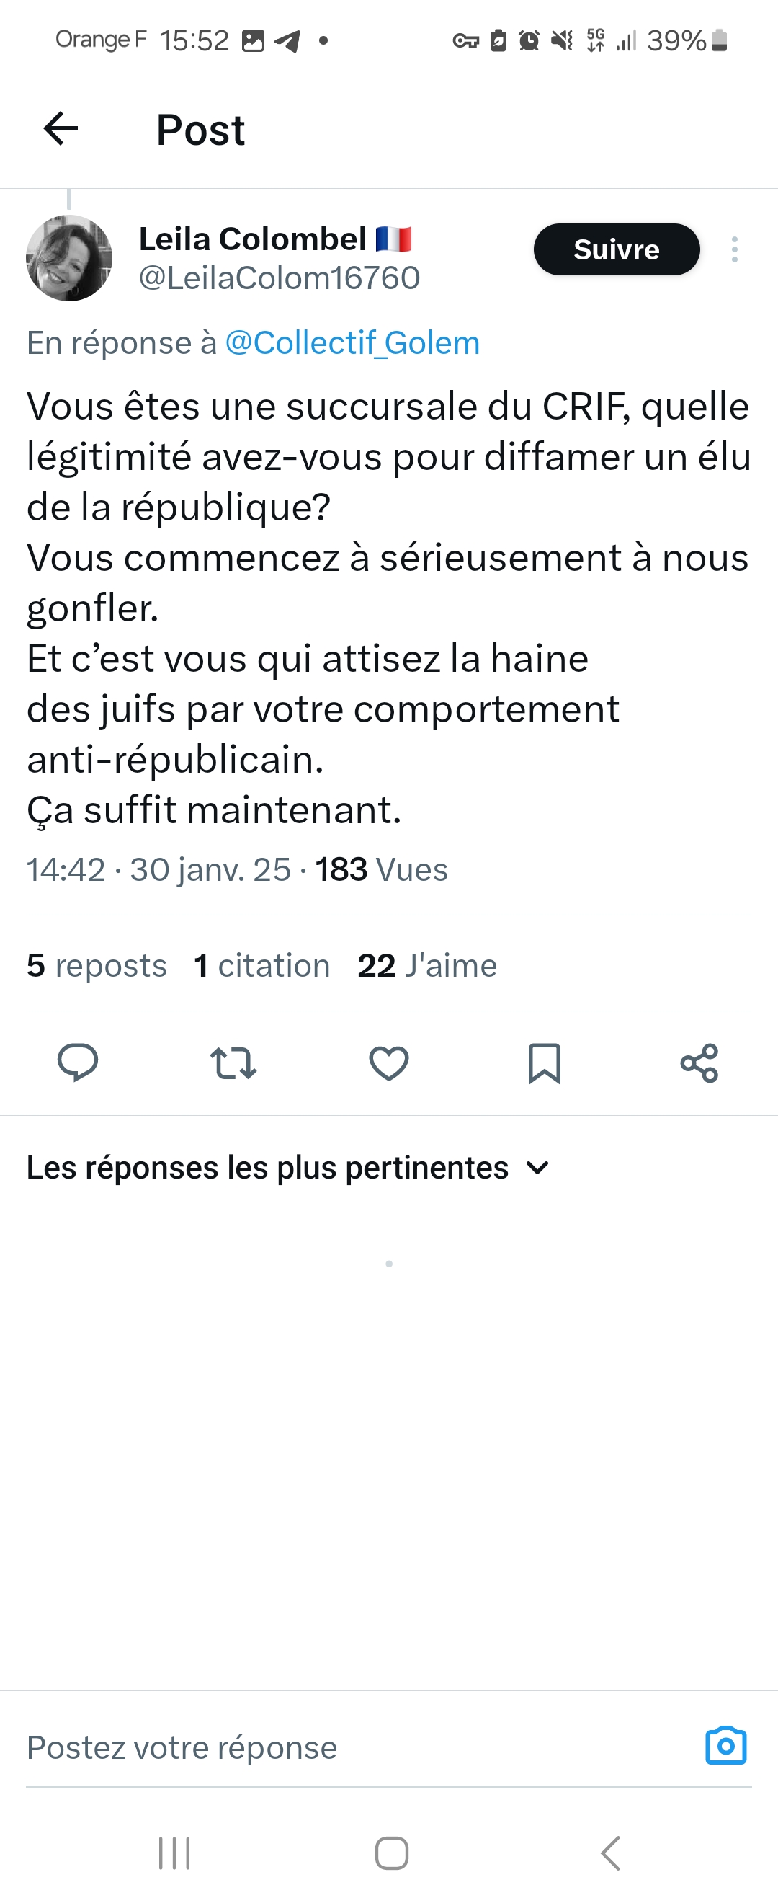View the 5 reposts list
This screenshot has width=778, height=1903.
pos(97,964)
